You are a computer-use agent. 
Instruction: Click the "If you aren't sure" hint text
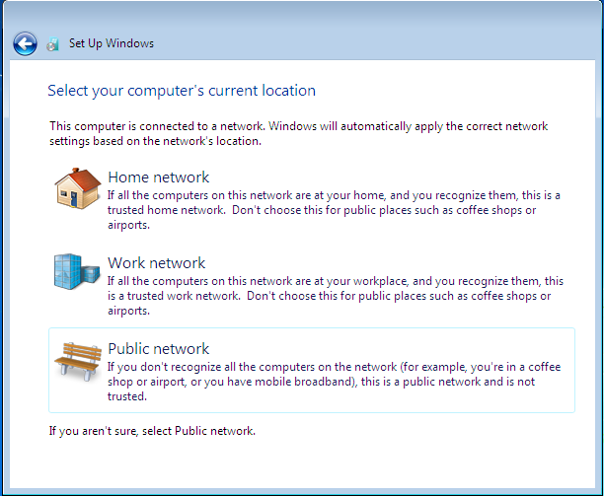pos(152,431)
